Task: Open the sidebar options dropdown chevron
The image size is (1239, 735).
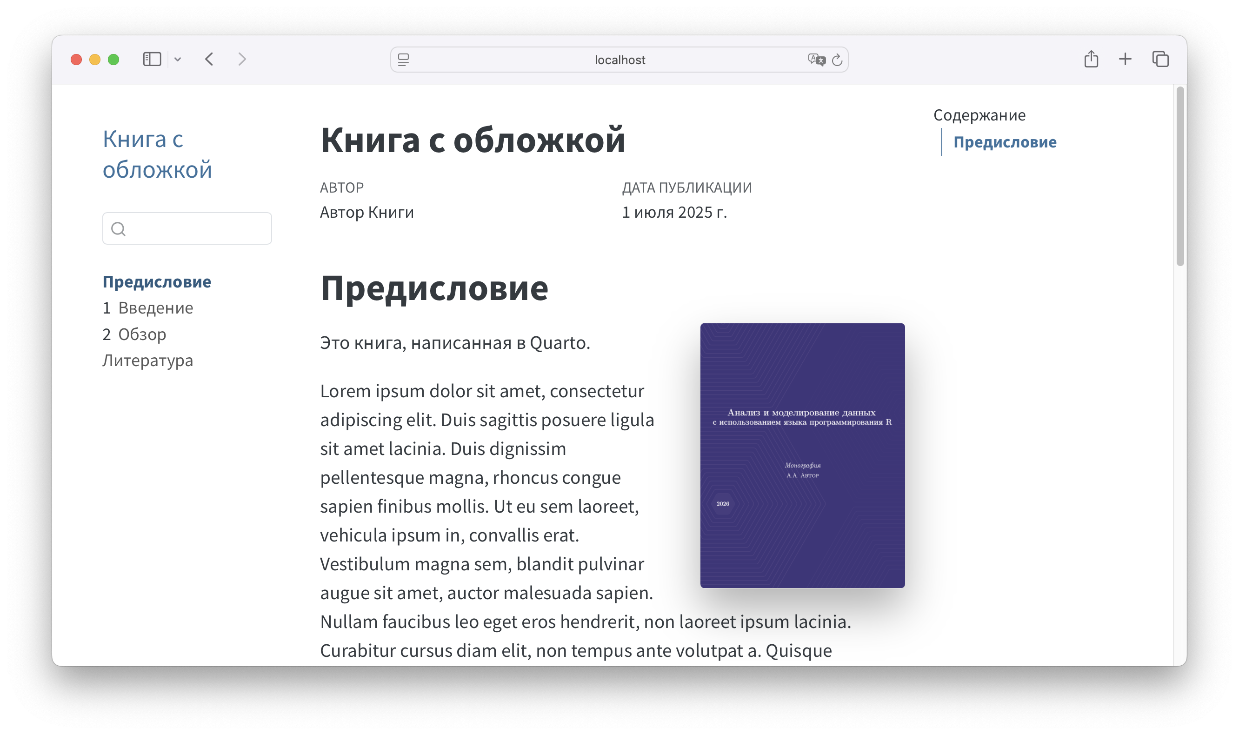Action: 178,60
